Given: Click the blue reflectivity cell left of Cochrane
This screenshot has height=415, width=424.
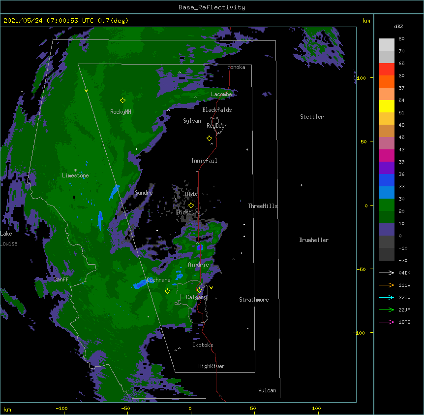Looking at the screenshot, I should [x=140, y=284].
